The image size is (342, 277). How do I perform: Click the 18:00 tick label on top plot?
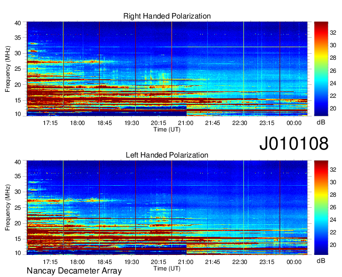pos(77,123)
